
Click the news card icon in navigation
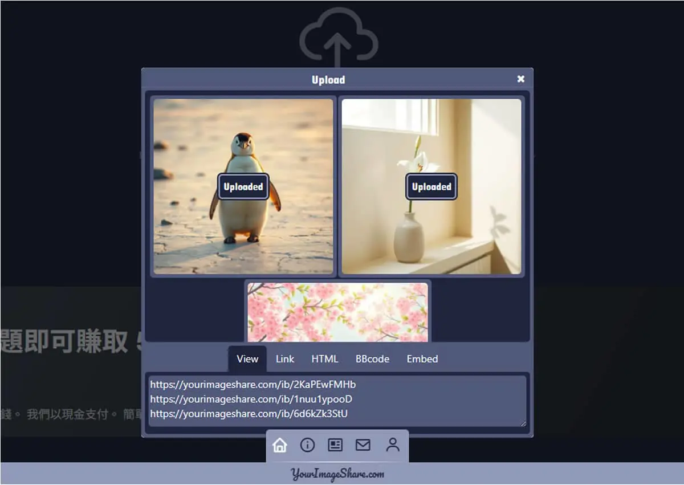335,445
